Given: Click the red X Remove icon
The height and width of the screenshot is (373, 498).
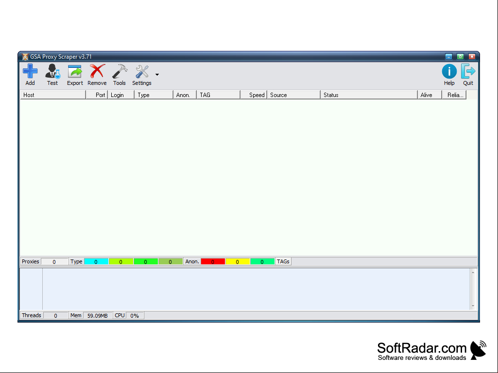Looking at the screenshot, I should (97, 71).
